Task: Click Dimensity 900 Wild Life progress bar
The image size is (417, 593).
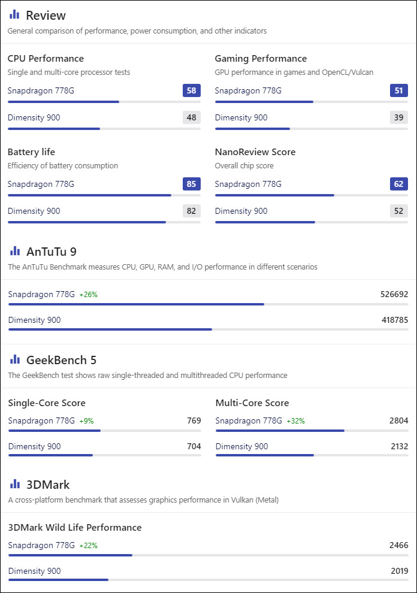Action: point(208,580)
